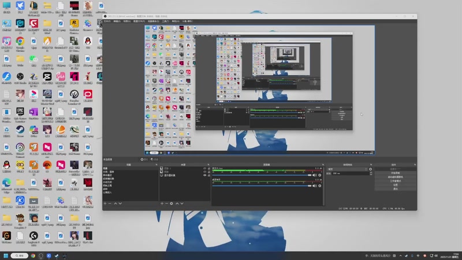Image resolution: width=462 pixels, height=260 pixels.
Task: Remove the selected source with the minus icon
Action: pos(166,203)
